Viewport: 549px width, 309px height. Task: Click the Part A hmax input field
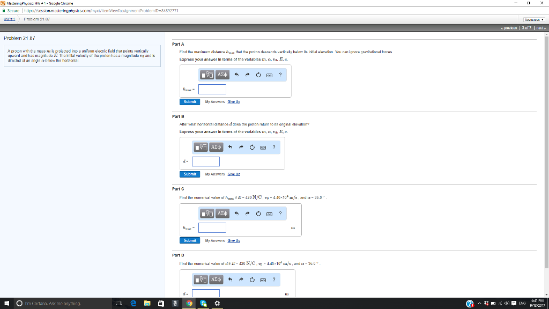(212, 90)
